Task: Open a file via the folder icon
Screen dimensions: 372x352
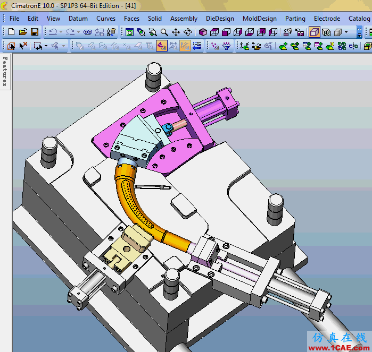Action: click(x=23, y=32)
